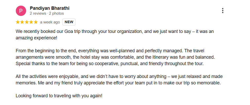250x105 pixels.
Task: Click the "2 photos" count text
Action: [56, 13]
